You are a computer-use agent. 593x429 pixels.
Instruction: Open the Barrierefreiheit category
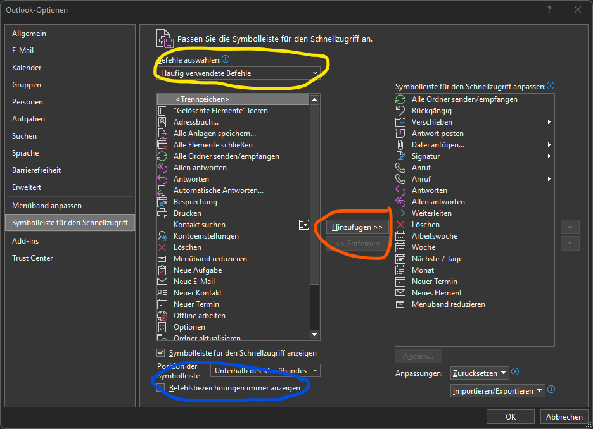pyautogui.click(x=70, y=170)
